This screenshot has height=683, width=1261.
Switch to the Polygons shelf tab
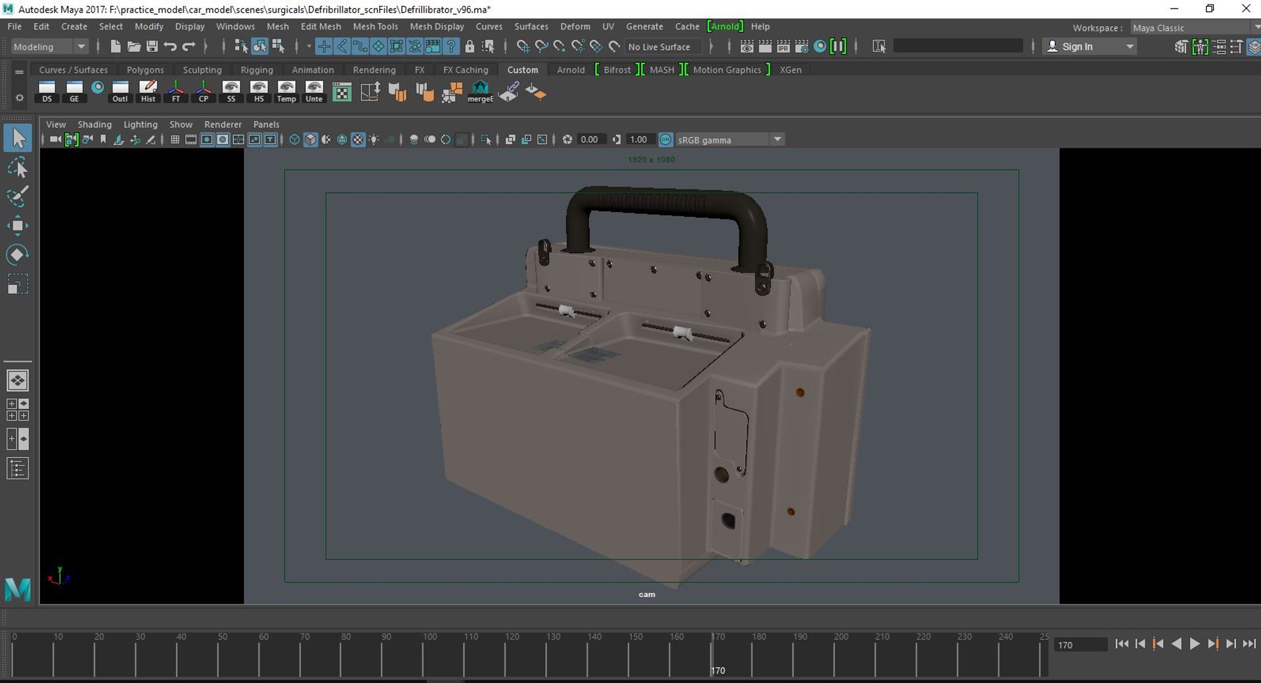click(145, 70)
